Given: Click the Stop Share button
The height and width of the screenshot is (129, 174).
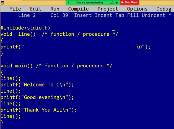Looking at the screenshot, I should [129, 2].
